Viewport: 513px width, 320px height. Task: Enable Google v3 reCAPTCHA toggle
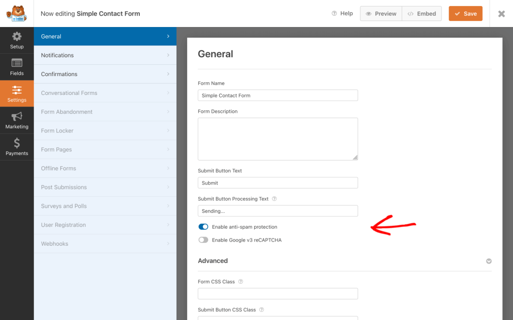tap(203, 240)
